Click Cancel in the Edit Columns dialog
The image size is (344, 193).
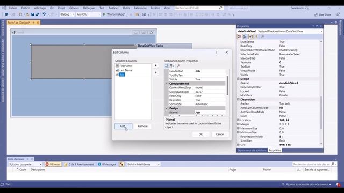tap(220, 135)
